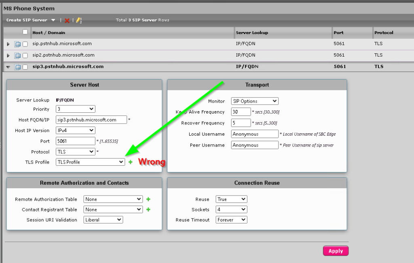Click the Port column header

click(338, 33)
